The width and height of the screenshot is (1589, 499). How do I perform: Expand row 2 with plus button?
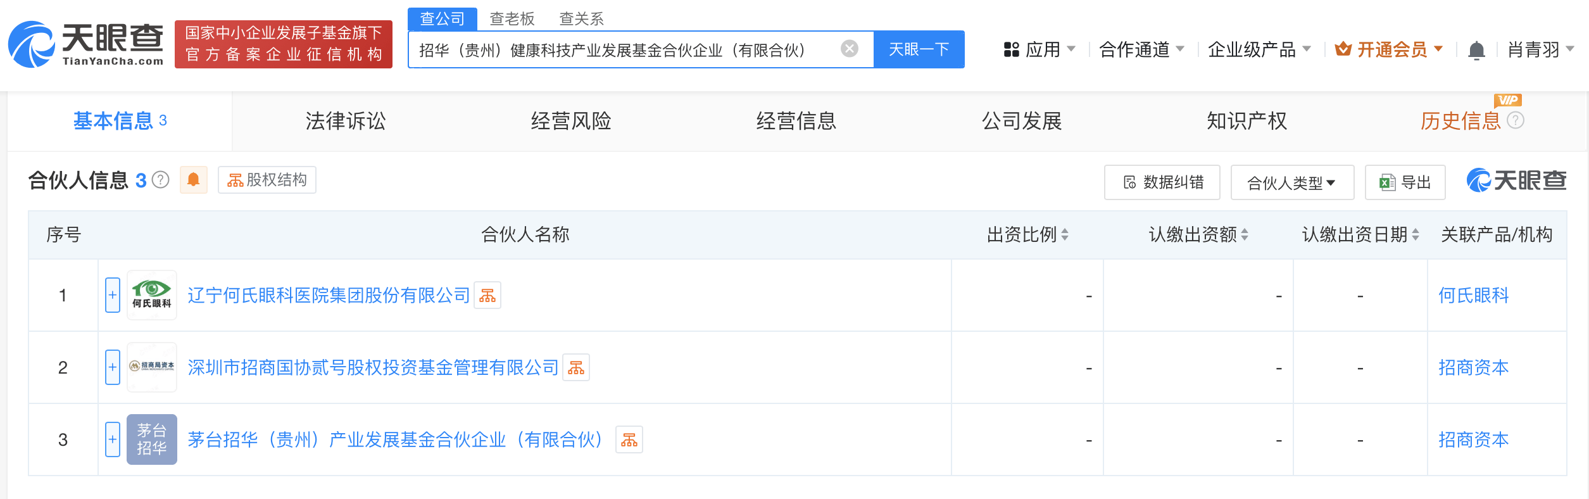pyautogui.click(x=113, y=367)
